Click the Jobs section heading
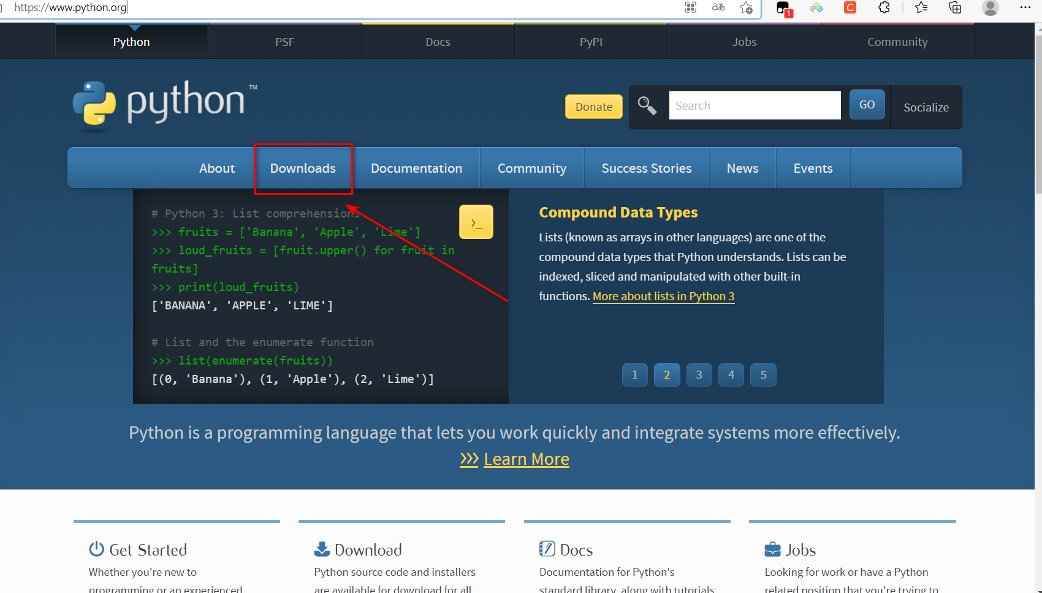 (801, 550)
